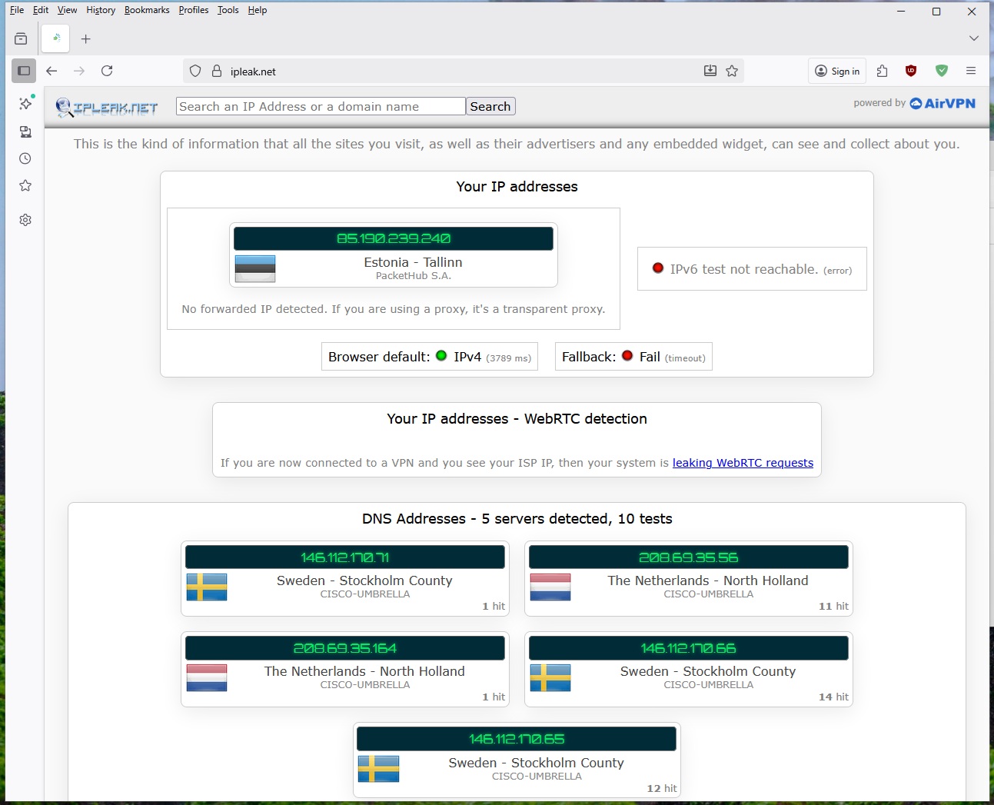
Task: Open the uBlock Origin extension icon
Action: coord(911,71)
